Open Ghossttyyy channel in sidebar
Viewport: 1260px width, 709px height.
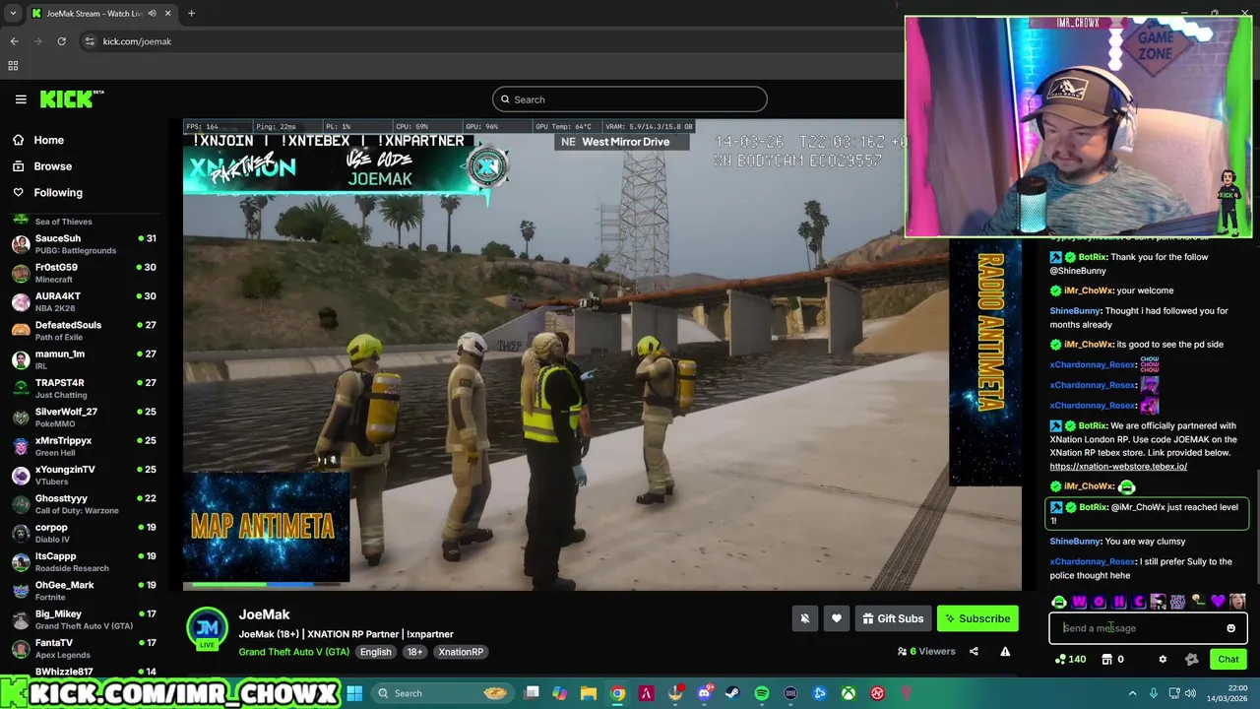point(84,503)
